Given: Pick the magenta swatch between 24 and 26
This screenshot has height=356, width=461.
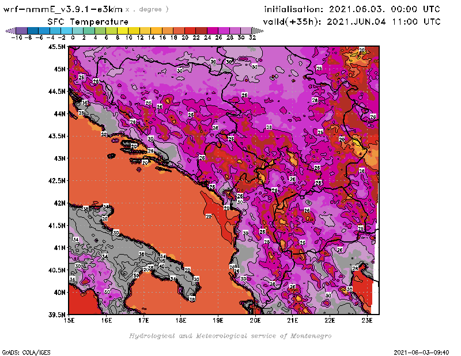Looking at the screenshot, I should [x=212, y=31].
